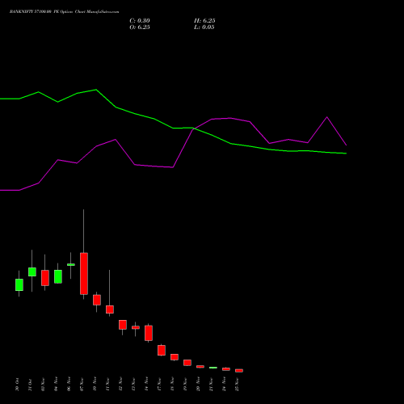Select the close value C: 0.30
404x404 pixels.
[x=140, y=21]
